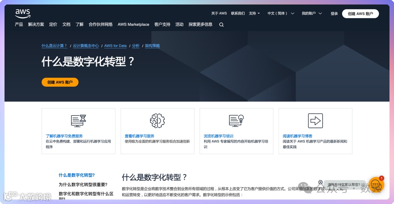Click the 登录 link
The height and width of the screenshot is (204, 394).
point(334,13)
